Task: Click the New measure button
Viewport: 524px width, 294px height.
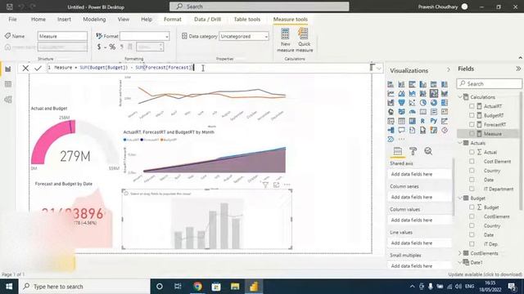Action: (x=286, y=40)
